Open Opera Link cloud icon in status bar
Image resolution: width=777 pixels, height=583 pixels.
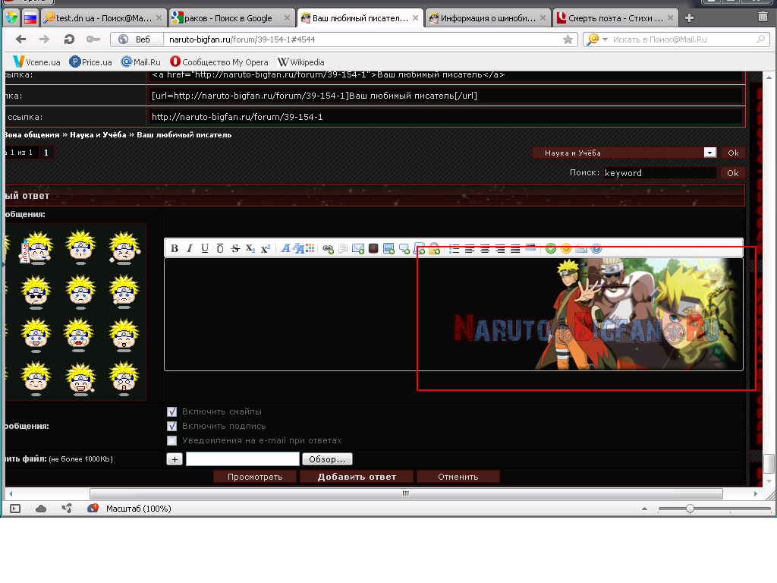click(x=41, y=509)
